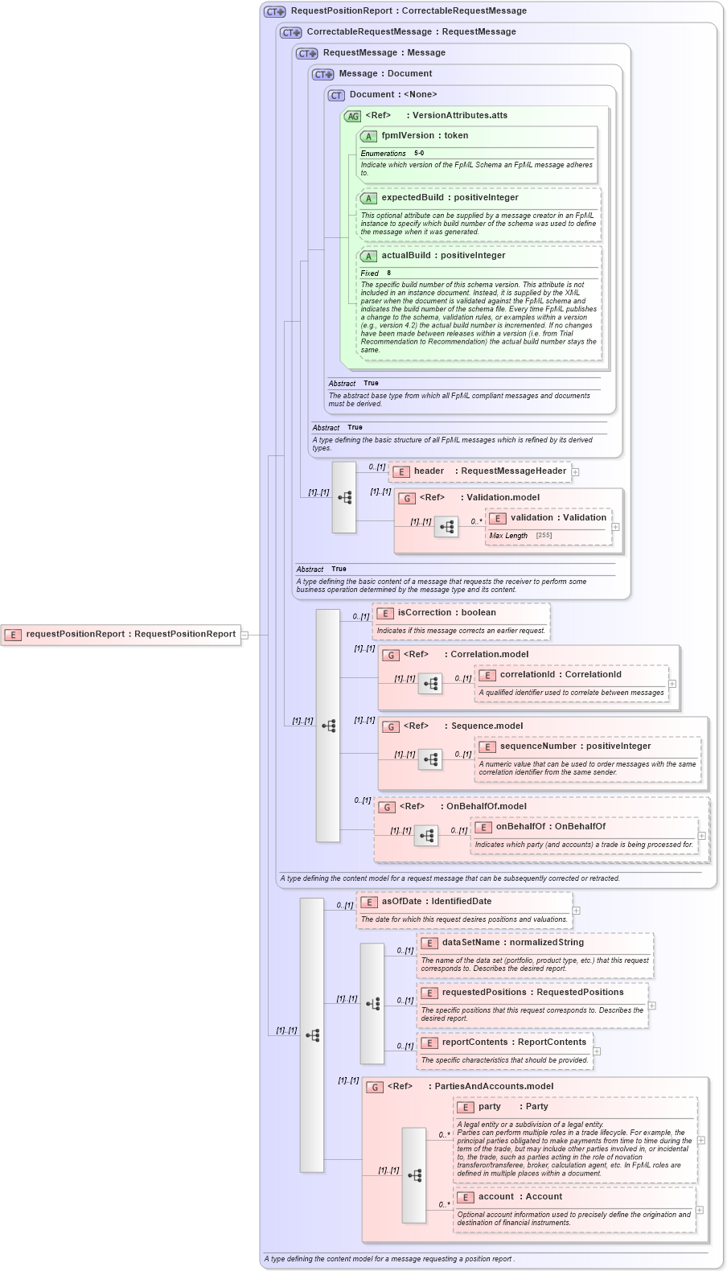The image size is (727, 1271).
Task: Click the E icon of account element
Action: 466,1198
